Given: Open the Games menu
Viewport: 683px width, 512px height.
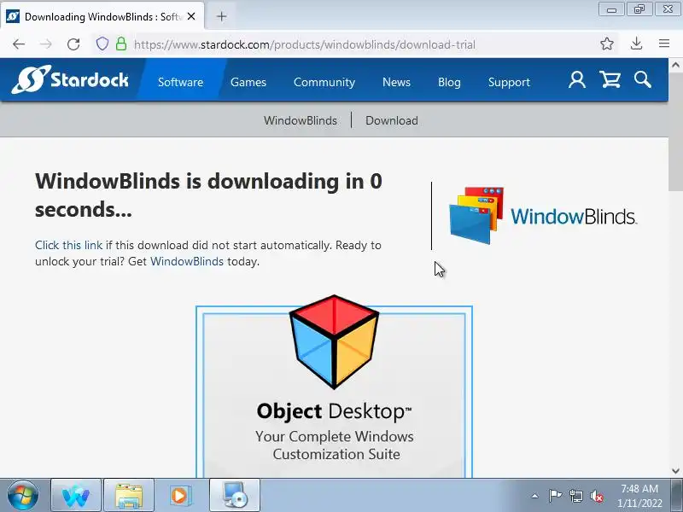Looking at the screenshot, I should tap(248, 82).
